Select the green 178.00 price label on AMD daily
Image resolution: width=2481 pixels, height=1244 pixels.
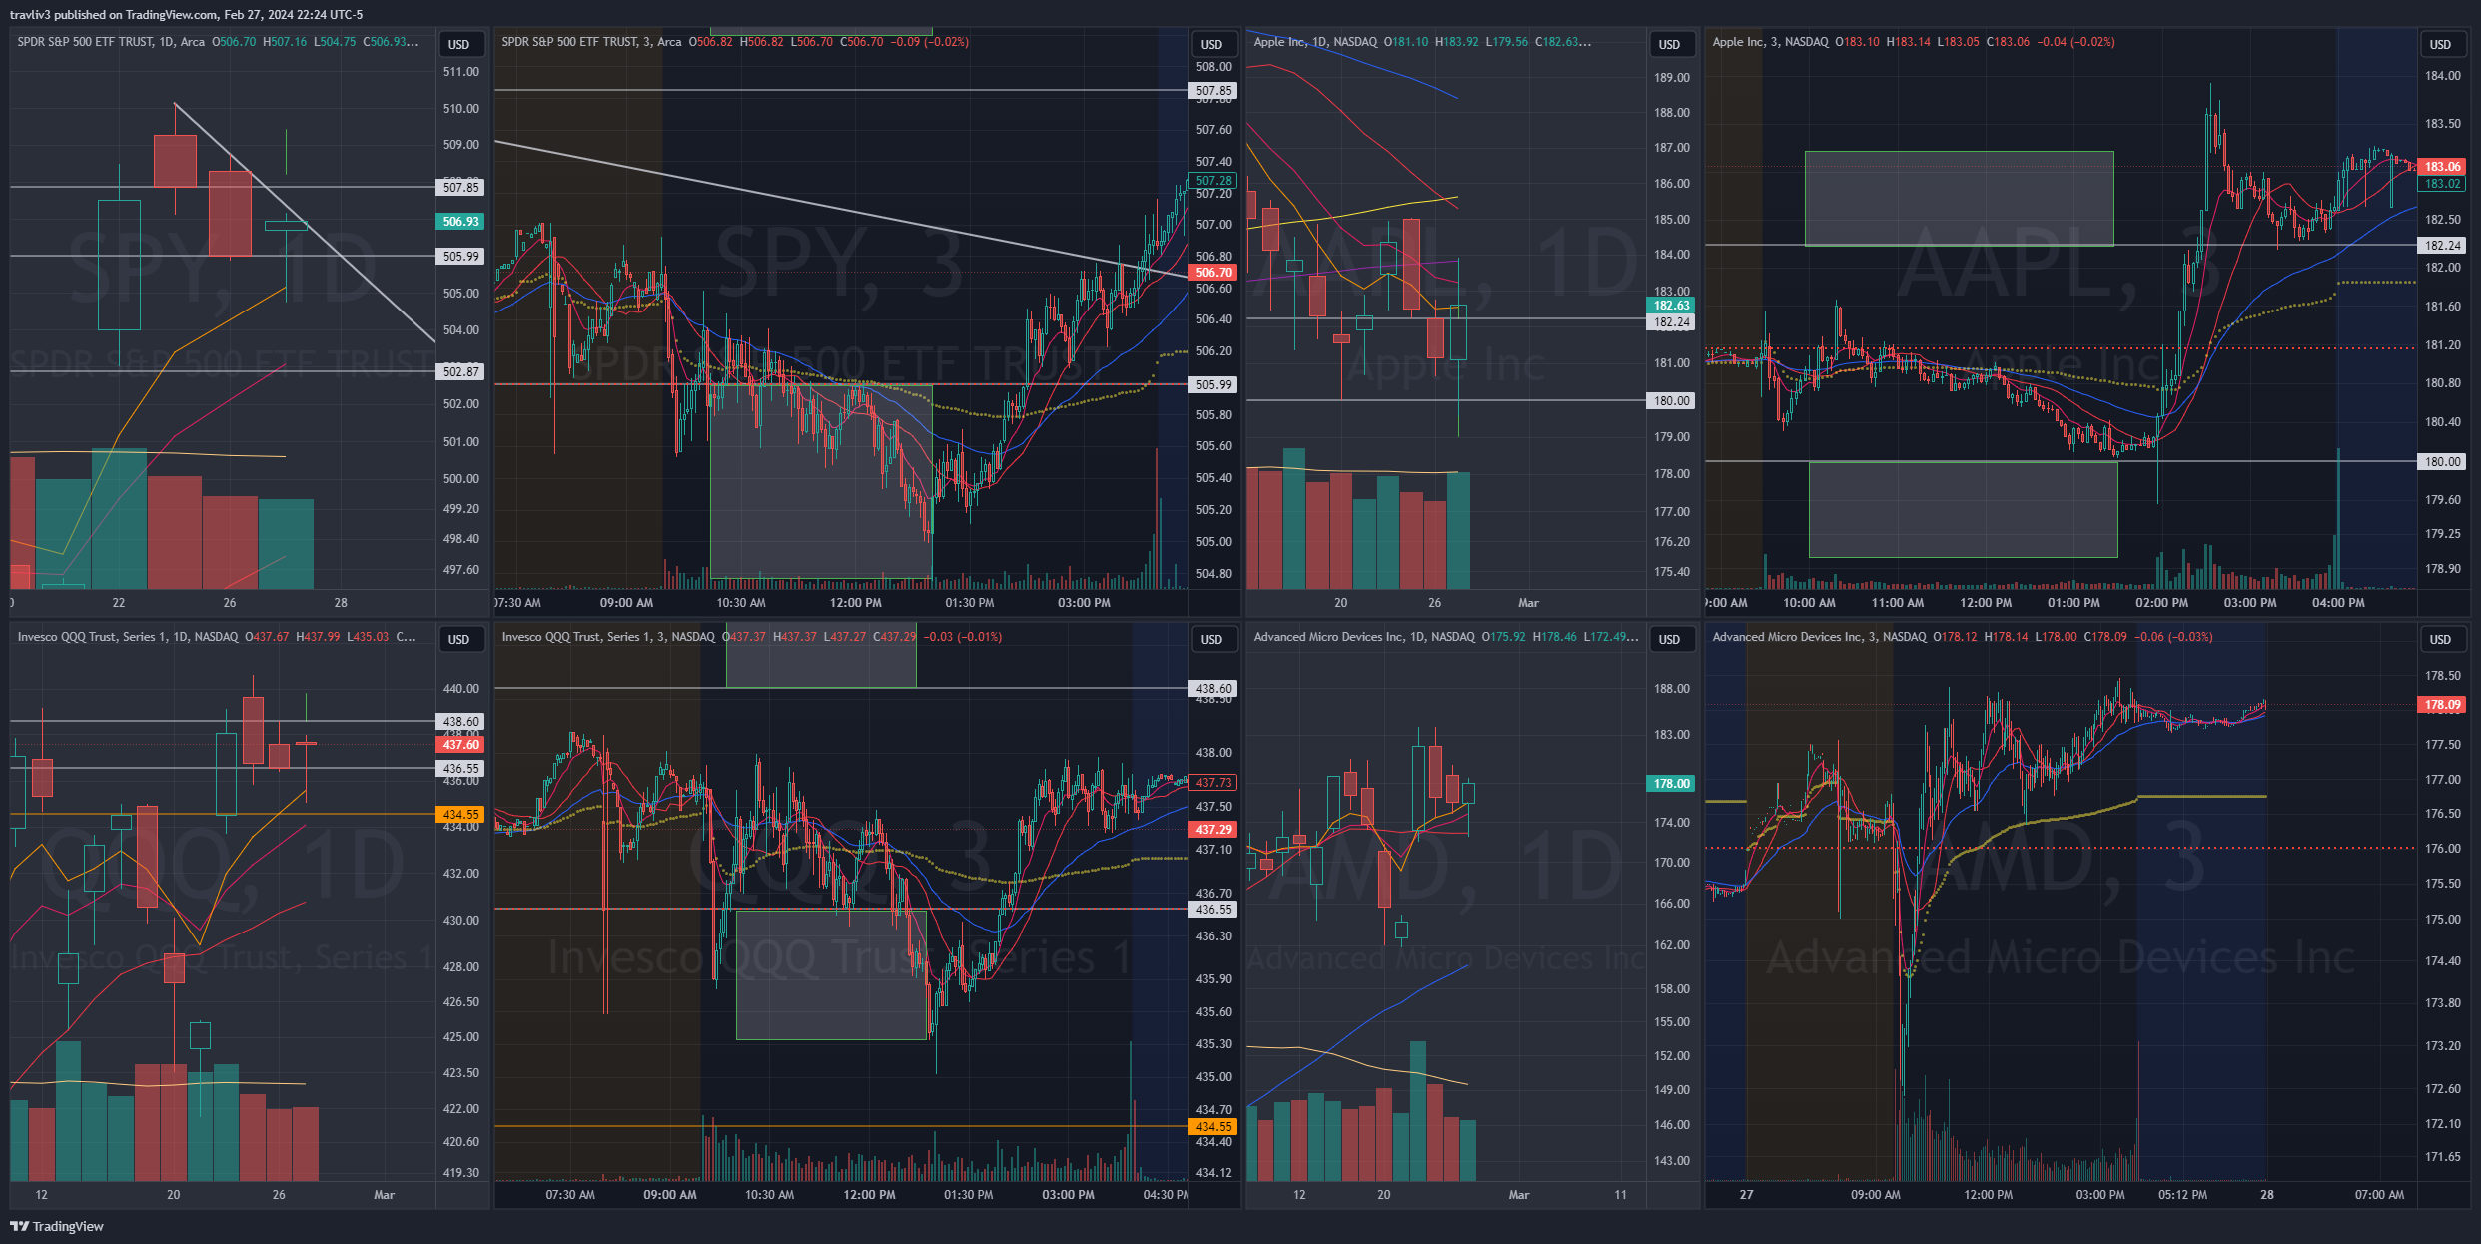1671,784
